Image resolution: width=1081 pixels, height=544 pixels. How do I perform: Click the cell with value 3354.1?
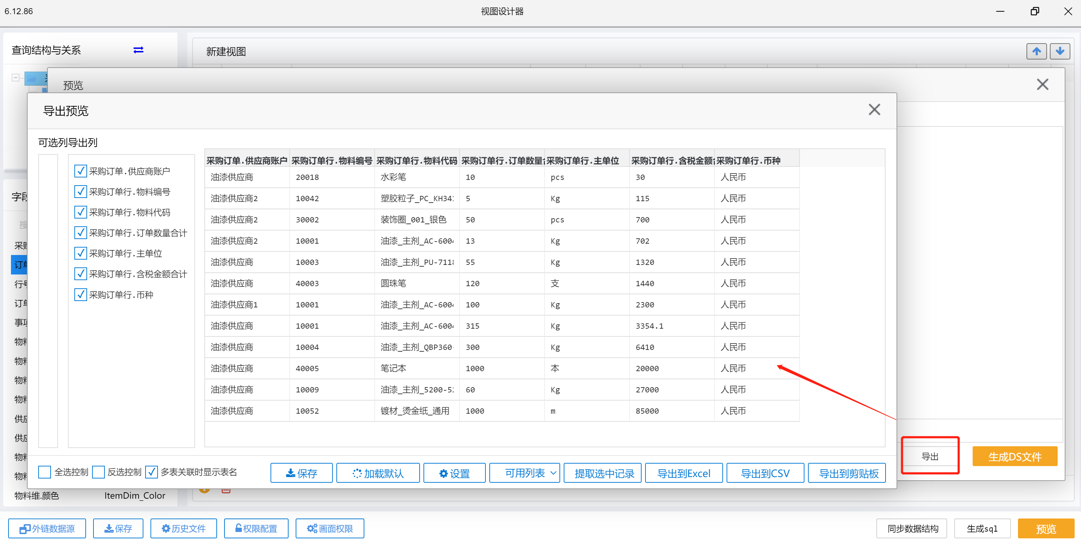[671, 326]
